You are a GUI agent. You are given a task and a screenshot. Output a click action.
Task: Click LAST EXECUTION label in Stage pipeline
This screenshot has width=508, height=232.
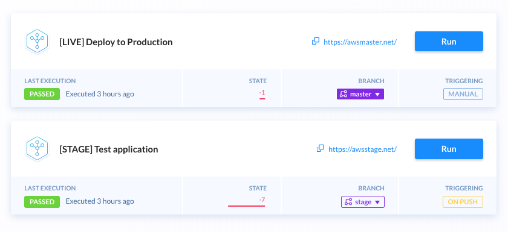pyautogui.click(x=50, y=188)
